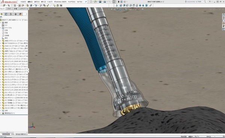Expand the 000 TurboDrill<1> component
The image size is (225, 138).
[x=1, y=43]
